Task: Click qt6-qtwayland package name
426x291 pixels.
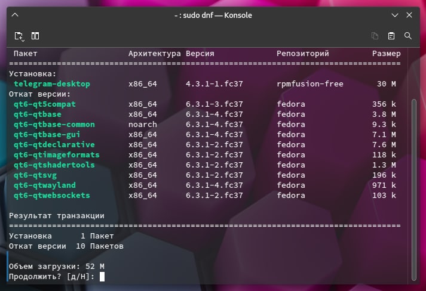Action: [45, 185]
